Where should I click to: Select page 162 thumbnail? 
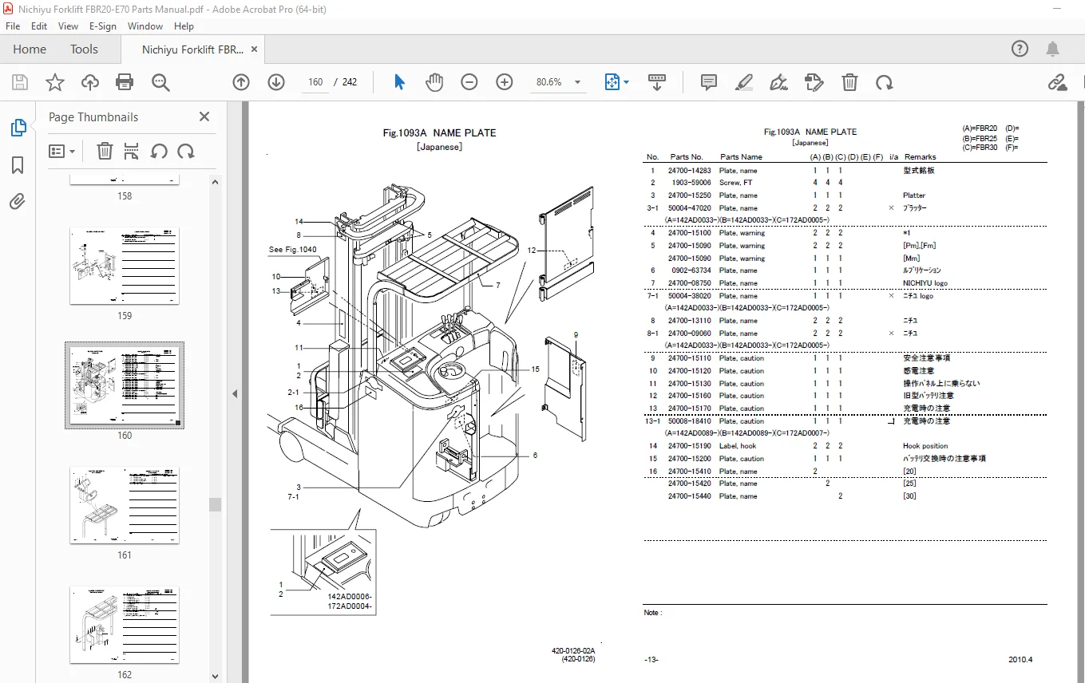click(x=125, y=625)
